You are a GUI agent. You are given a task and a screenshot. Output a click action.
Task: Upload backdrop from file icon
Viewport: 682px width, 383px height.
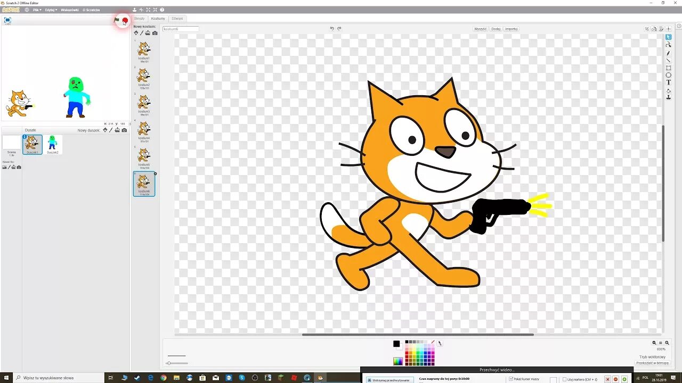(14, 167)
